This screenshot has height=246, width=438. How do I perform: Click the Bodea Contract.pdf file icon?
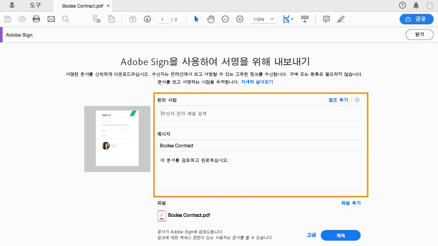click(162, 215)
